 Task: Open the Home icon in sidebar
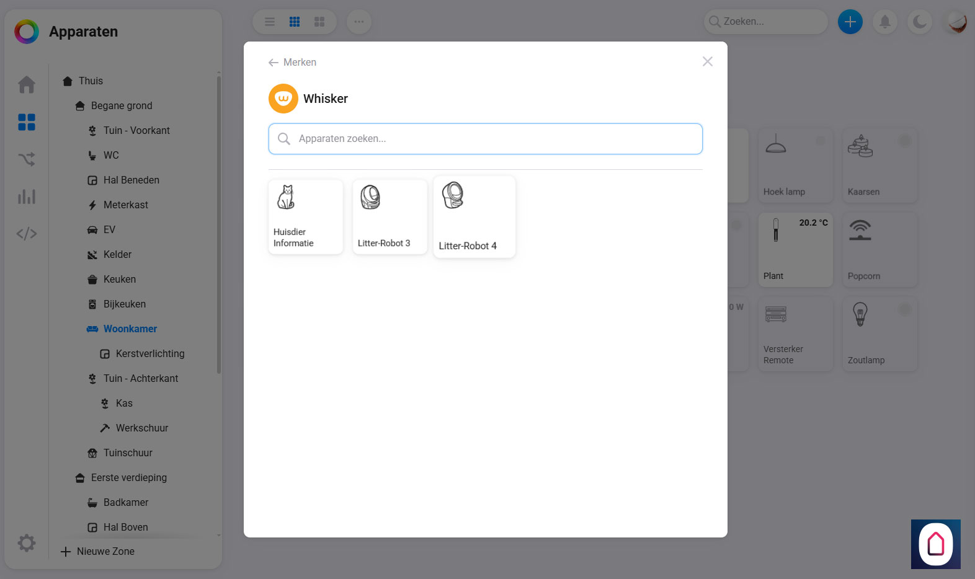(27, 84)
